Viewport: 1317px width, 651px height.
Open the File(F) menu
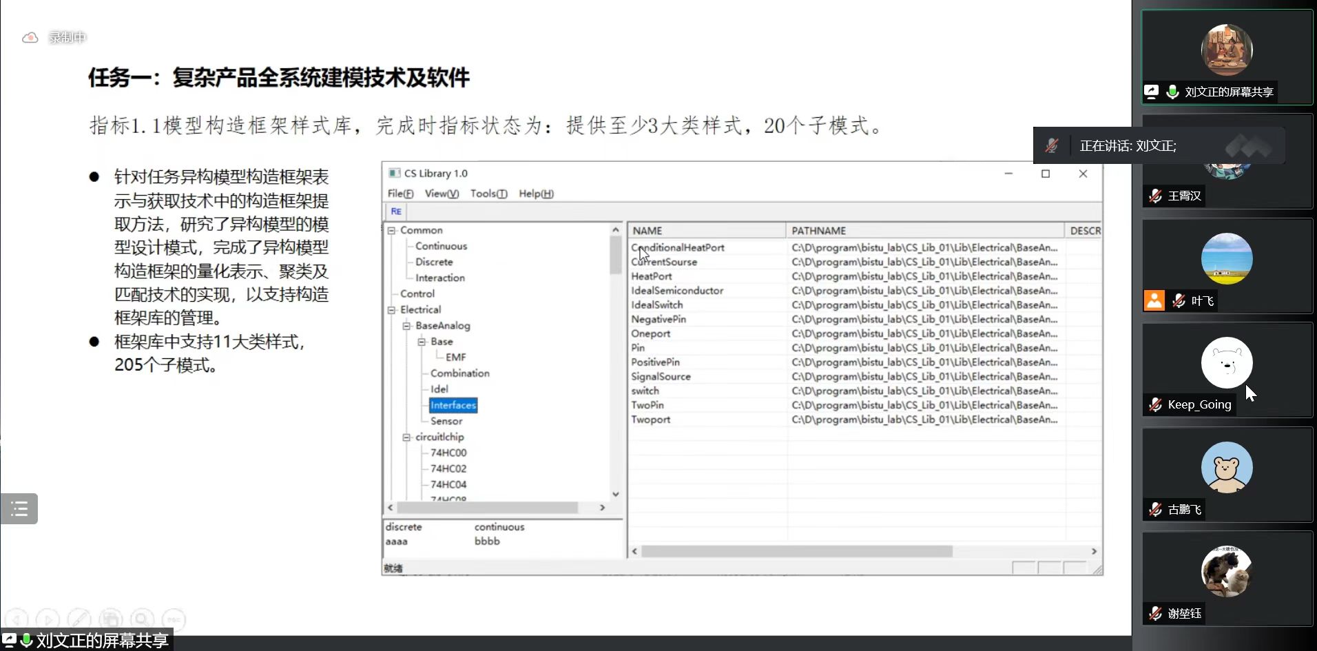click(400, 194)
